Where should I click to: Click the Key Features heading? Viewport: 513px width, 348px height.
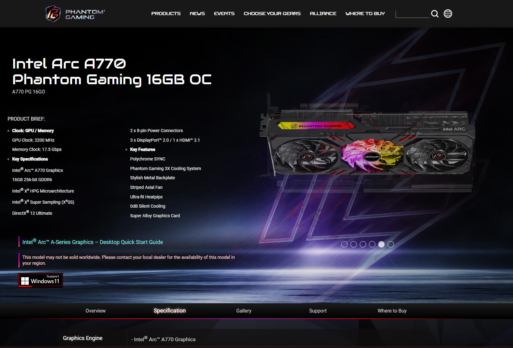click(x=143, y=149)
